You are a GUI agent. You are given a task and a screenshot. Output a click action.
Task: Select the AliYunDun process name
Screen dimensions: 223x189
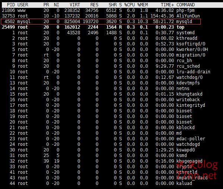click(188, 16)
